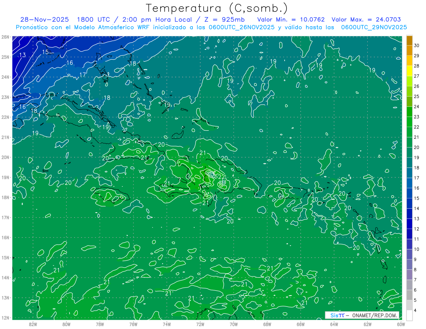Click the "76W" longitude axis label
Screen dimensions: 426x329
133,324
